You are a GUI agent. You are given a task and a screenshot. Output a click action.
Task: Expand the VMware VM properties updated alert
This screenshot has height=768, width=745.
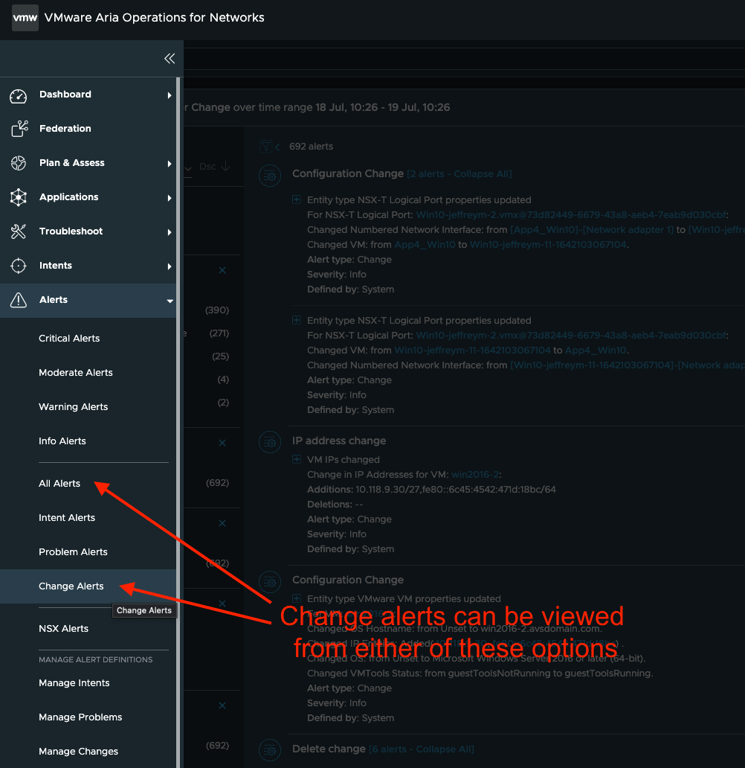pyautogui.click(x=297, y=598)
